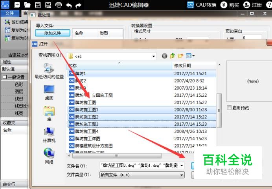Screen dimensions: 272x189
Task: Click the 类型 column in batch file list
Action: click(104, 33)
